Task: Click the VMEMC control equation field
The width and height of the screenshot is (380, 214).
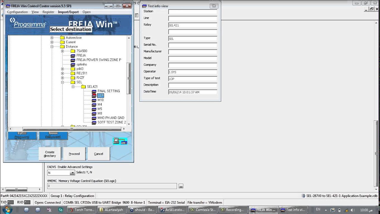Action: coord(112,186)
